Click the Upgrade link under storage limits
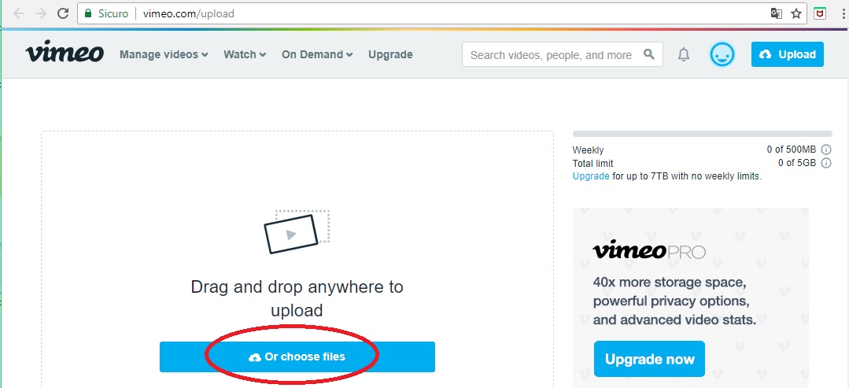Screen dimensions: 849x388 [x=591, y=176]
